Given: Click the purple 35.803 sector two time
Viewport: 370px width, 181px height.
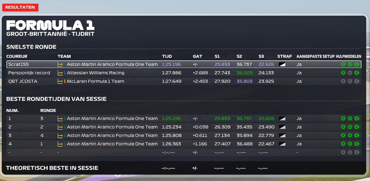Looking at the screenshot, I should (x=245, y=81).
